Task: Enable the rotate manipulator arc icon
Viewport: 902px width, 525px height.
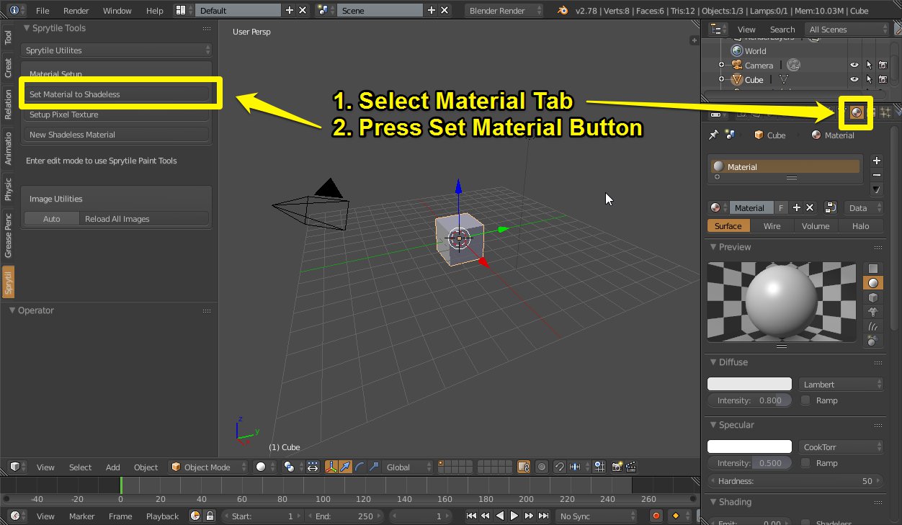Action: 359,467
